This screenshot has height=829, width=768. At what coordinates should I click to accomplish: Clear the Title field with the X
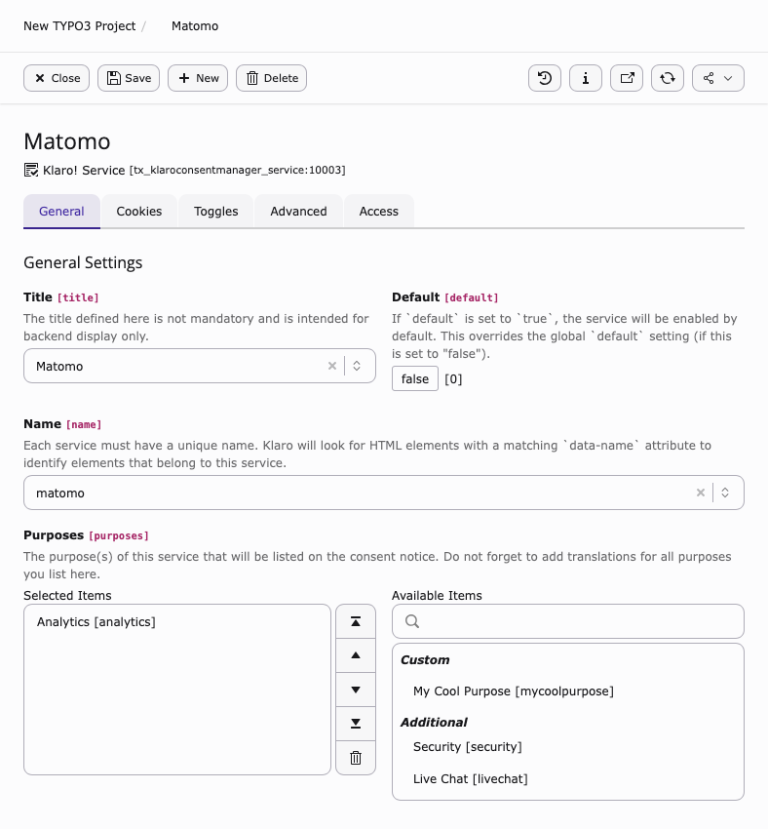[332, 366]
